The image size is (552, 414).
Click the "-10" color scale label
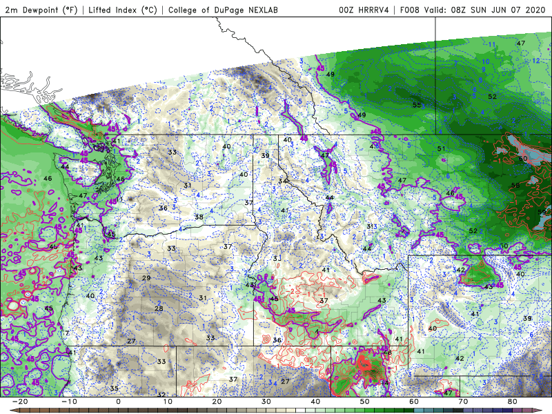[x=69, y=402]
